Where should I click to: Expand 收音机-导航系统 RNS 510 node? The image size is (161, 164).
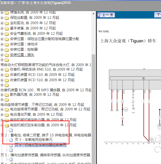(2, 70)
